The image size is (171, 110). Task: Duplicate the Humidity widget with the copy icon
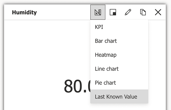coord(143,12)
